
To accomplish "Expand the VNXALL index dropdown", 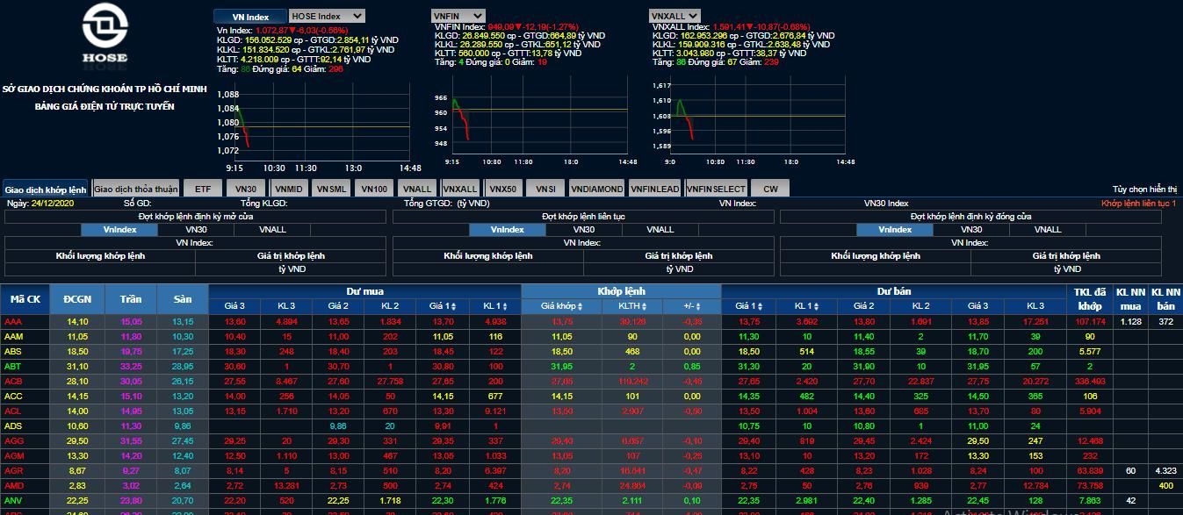I will point(674,16).
